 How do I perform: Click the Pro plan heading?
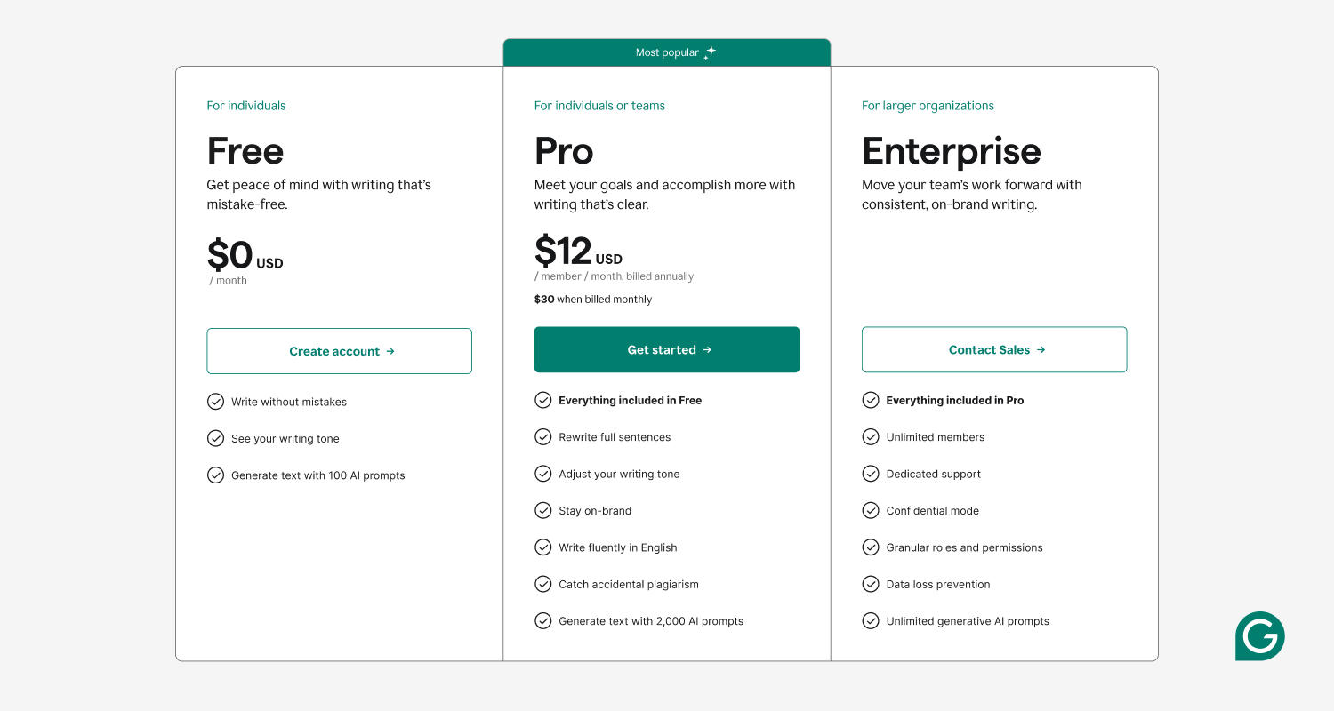[562, 151]
